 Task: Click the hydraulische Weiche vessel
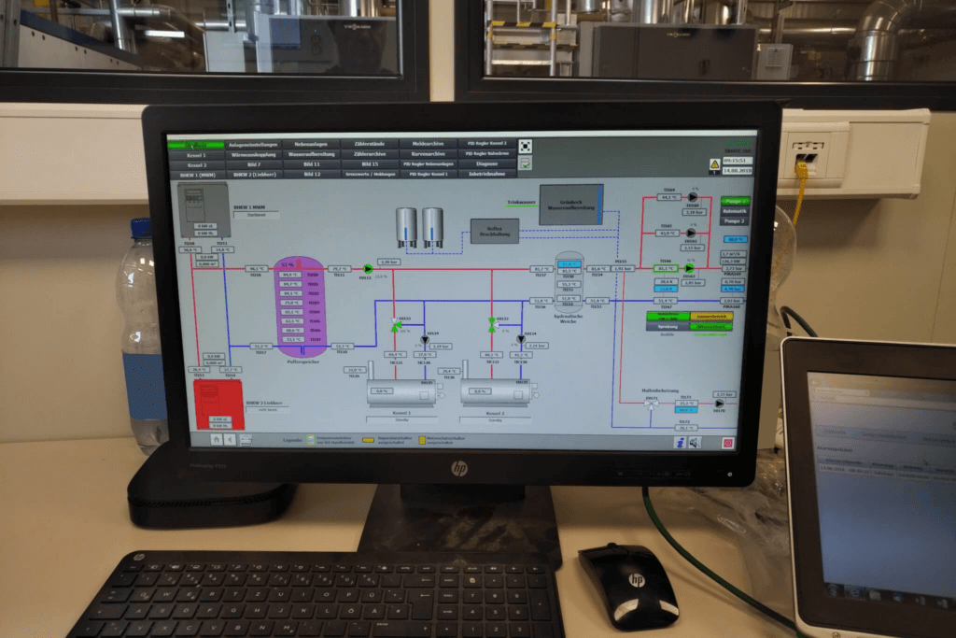569,281
